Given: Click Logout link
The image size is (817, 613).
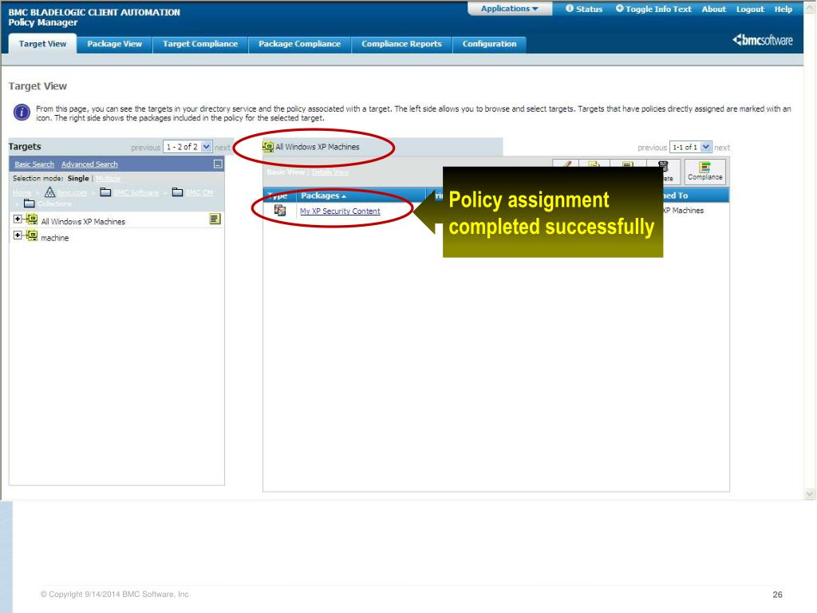Looking at the screenshot, I should pyautogui.click(x=750, y=9).
